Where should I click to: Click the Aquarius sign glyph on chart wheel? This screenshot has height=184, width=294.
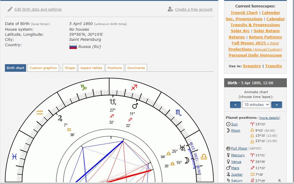pos(40,113)
